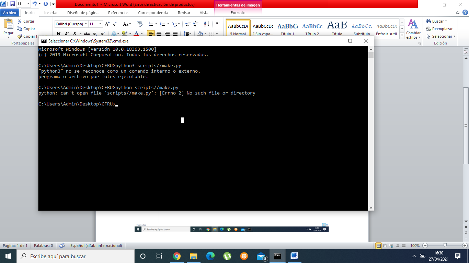Expand the Buscar dropdown arrow
The height and width of the screenshot is (263, 469).
[x=446, y=21]
